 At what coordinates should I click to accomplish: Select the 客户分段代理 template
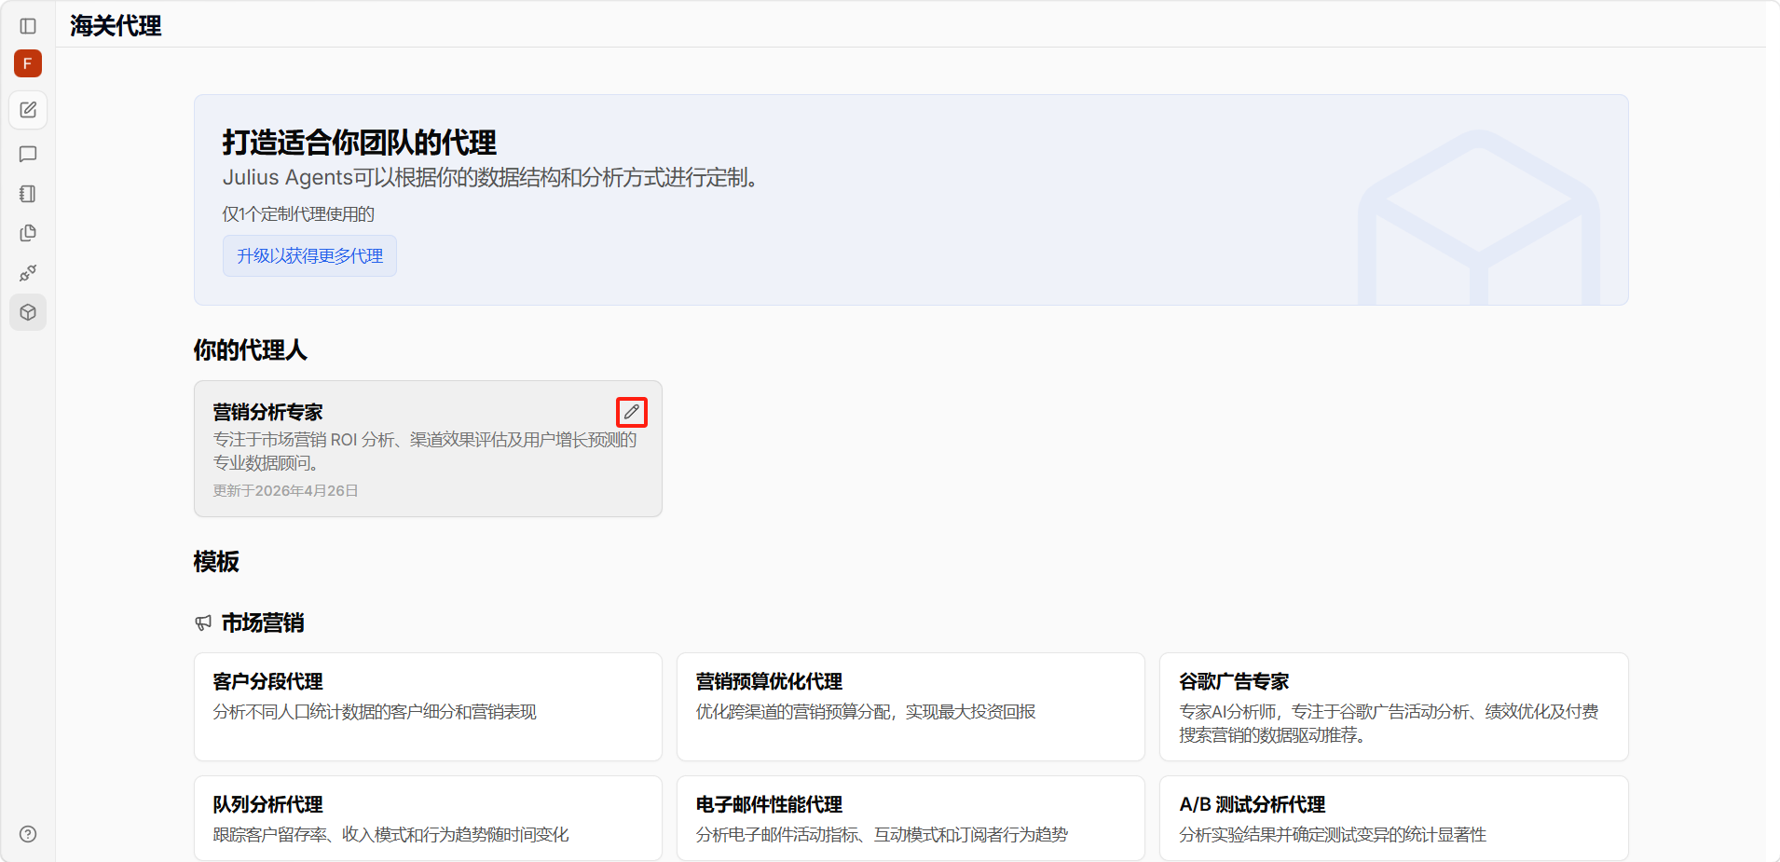(428, 706)
